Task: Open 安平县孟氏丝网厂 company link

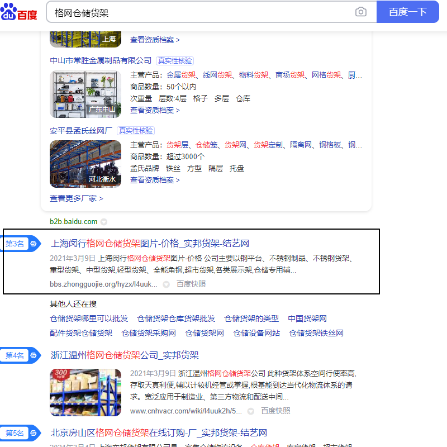Action: [81, 131]
